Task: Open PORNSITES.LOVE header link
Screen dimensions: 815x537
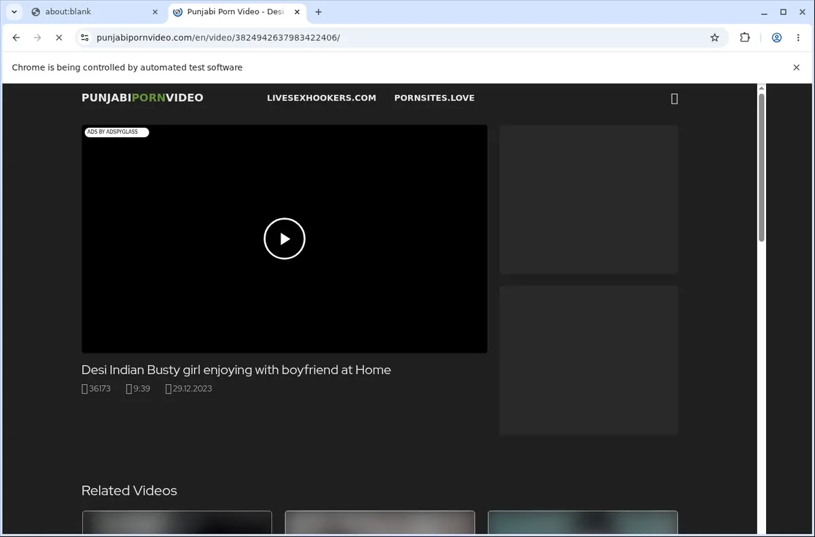Action: point(434,98)
